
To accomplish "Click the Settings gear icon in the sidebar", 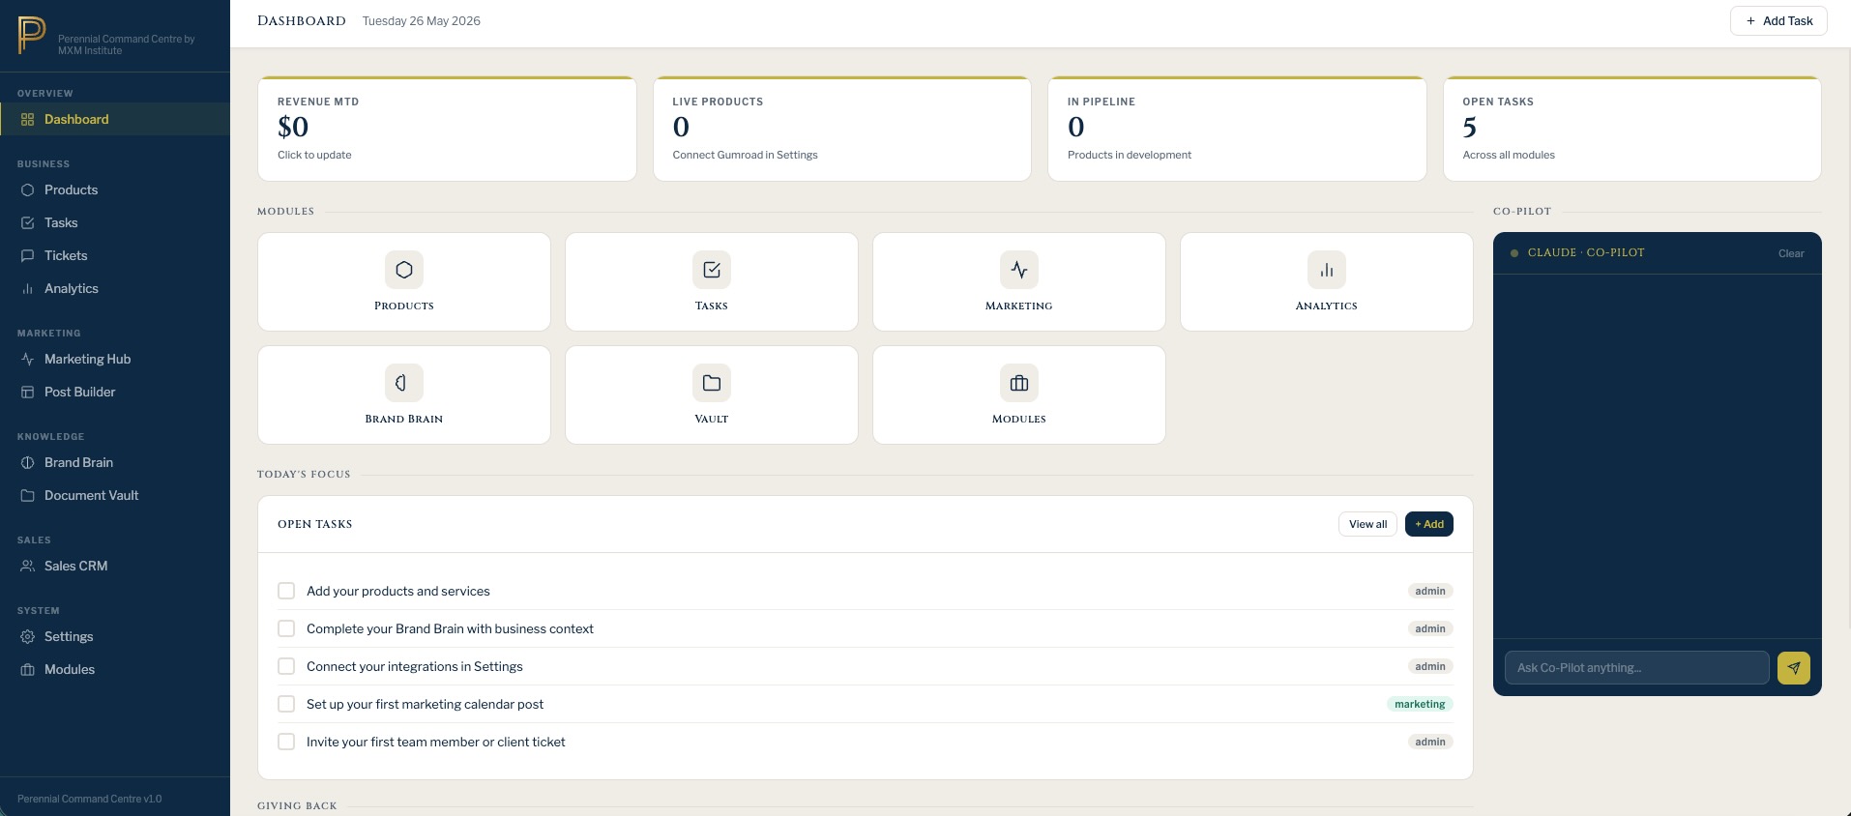I will [x=27, y=636].
